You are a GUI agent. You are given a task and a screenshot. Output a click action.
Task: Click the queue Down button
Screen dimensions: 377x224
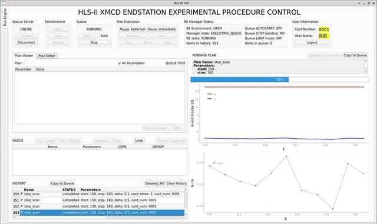click(x=50, y=141)
